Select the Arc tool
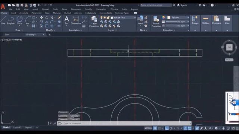Viewport: 239px width, 134px height. coord(28,20)
